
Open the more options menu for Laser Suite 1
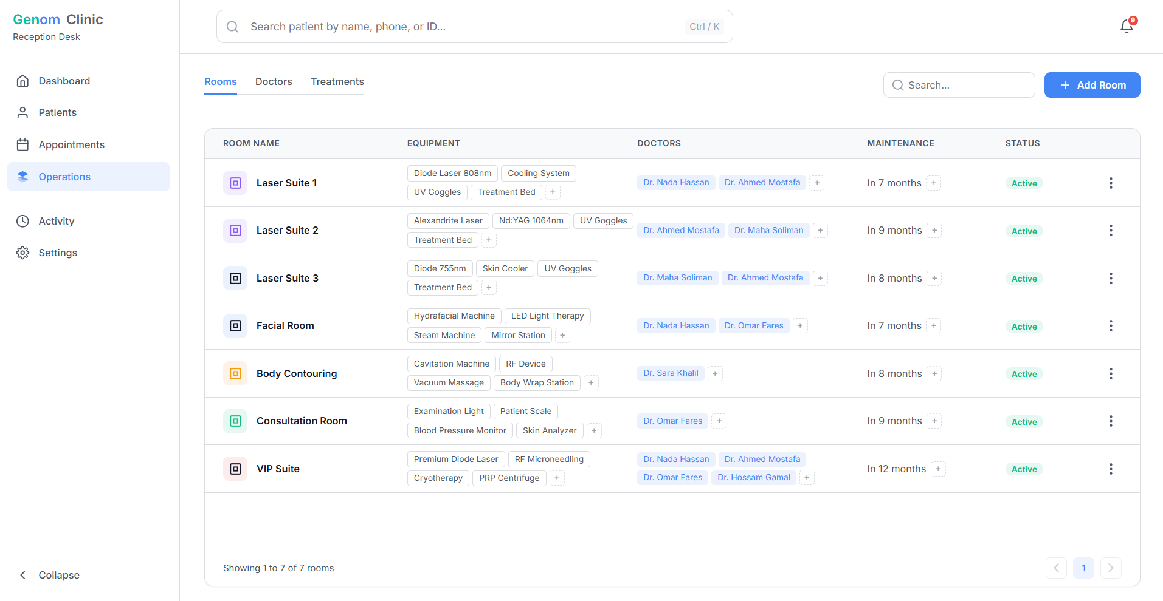(x=1111, y=183)
